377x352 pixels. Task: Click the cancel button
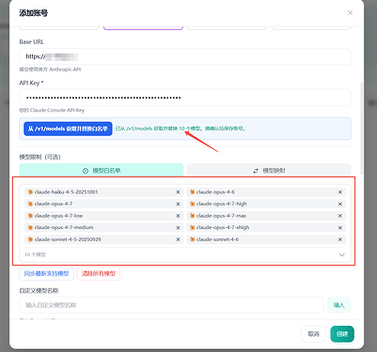(x=313, y=334)
